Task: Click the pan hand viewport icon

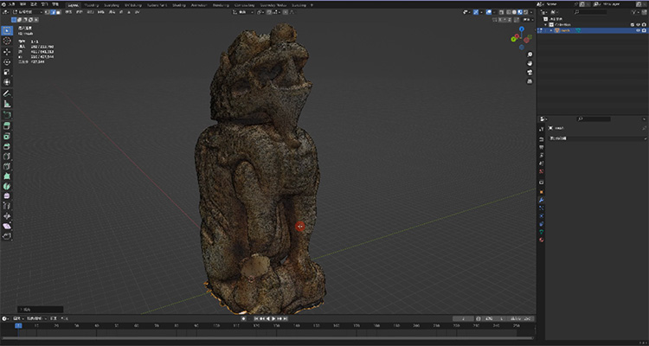Action: (x=528, y=62)
